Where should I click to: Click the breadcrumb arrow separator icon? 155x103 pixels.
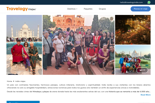14,81
